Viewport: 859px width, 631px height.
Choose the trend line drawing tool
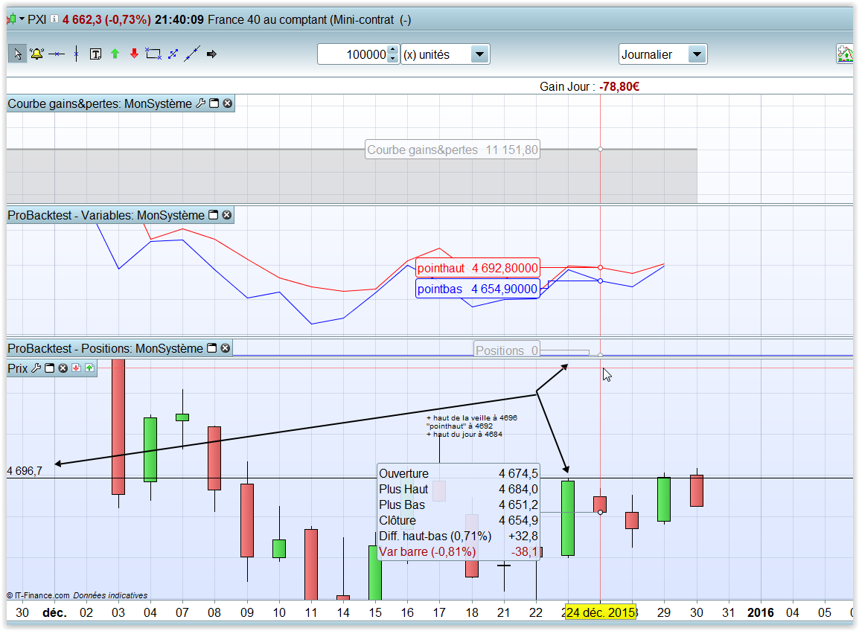[192, 53]
